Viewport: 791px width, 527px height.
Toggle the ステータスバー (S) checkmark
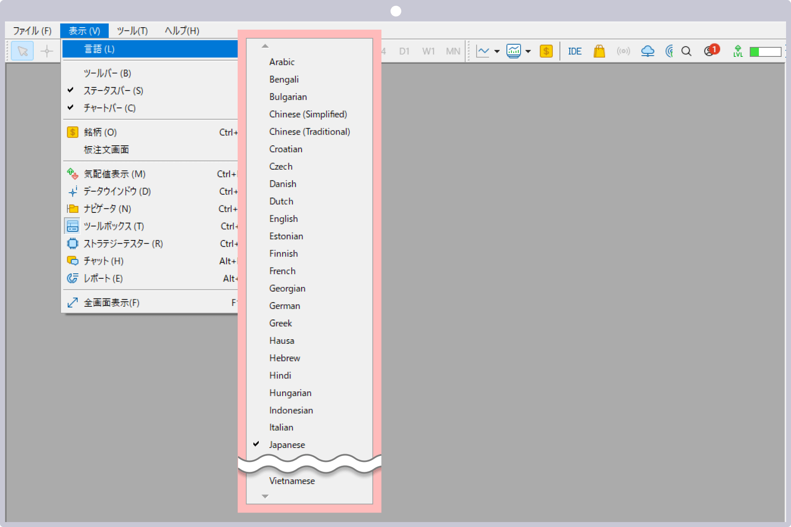coord(150,91)
